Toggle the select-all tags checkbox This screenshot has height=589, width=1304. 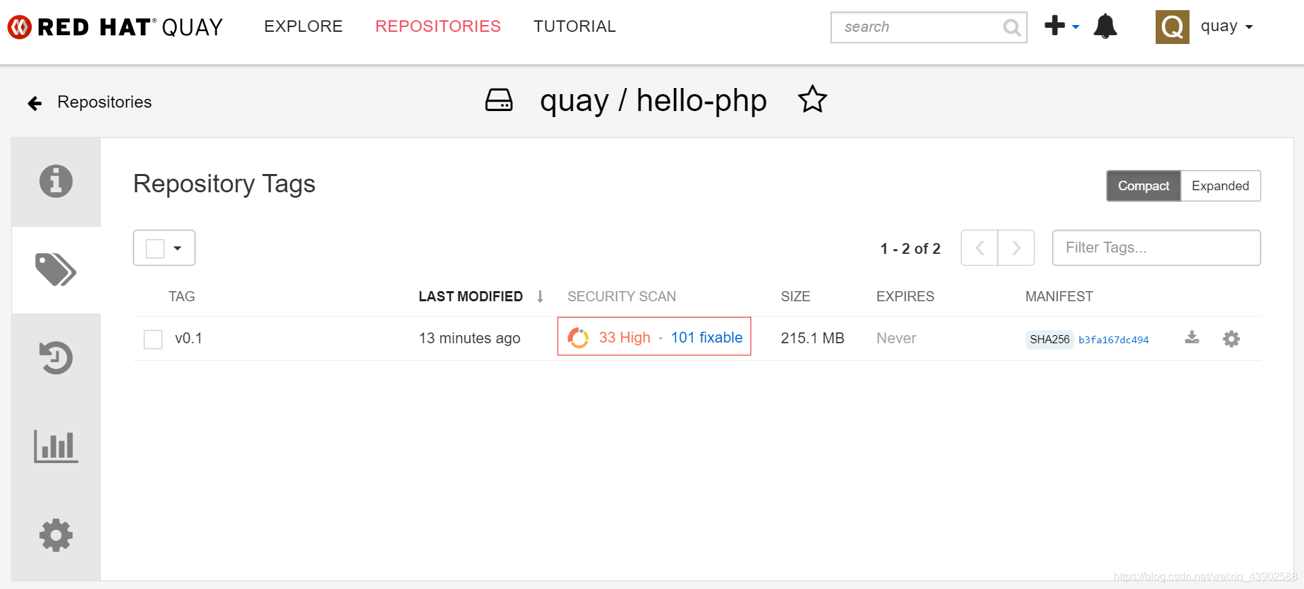[155, 248]
